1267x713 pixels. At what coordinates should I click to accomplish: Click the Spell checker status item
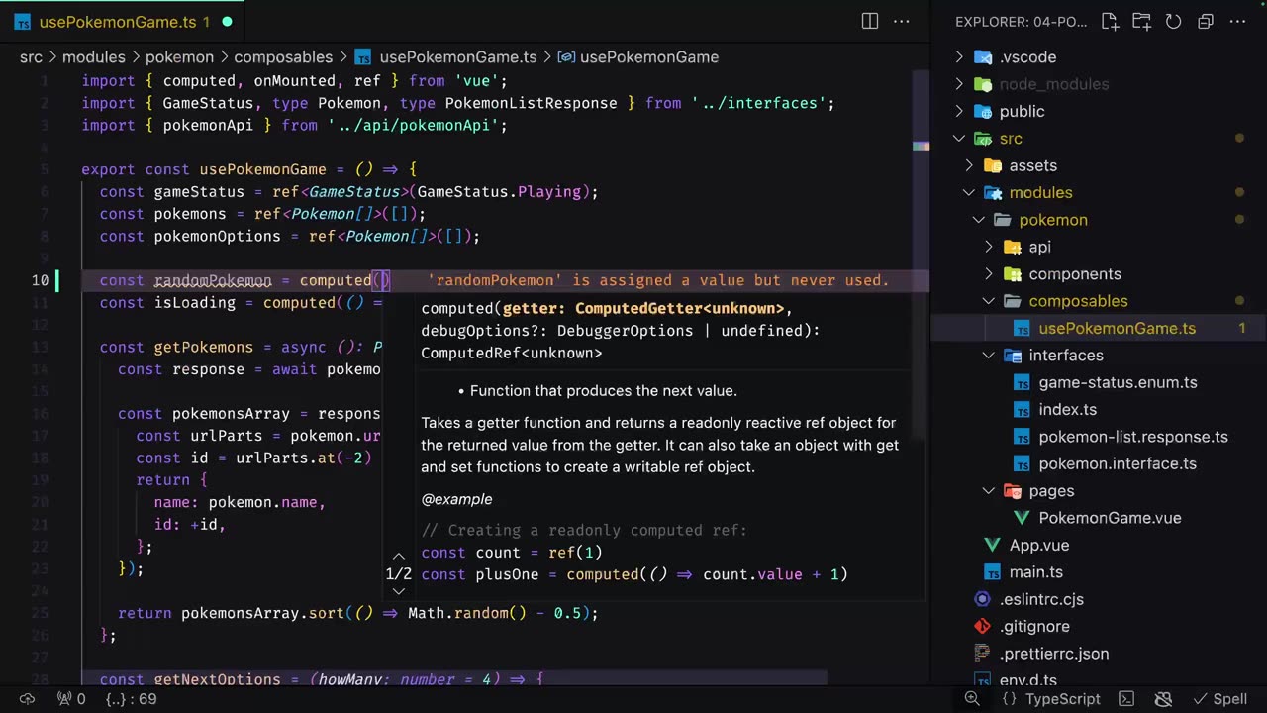1220,699
